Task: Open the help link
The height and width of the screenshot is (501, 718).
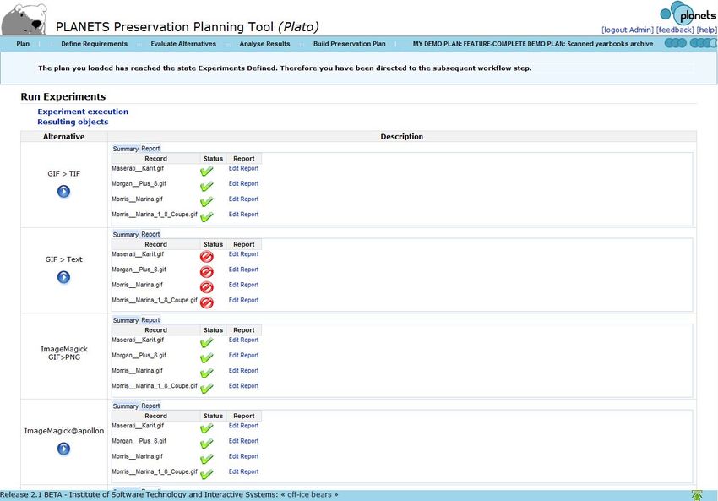Action: pyautogui.click(x=706, y=30)
